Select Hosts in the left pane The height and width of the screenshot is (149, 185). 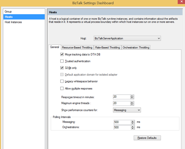[24, 17]
